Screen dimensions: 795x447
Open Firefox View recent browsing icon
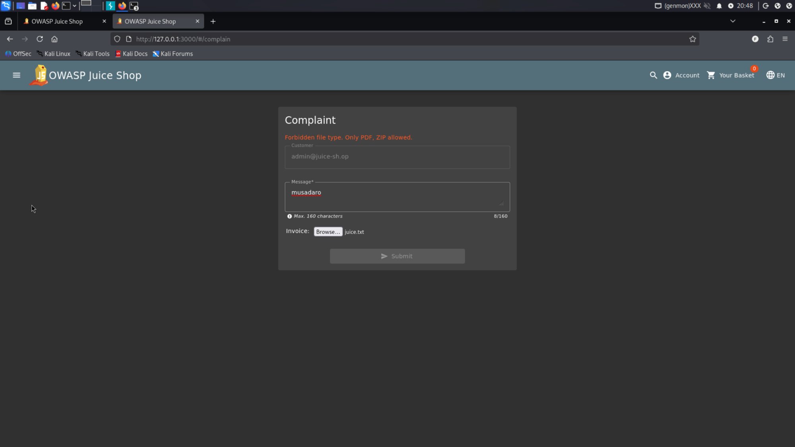(8, 21)
